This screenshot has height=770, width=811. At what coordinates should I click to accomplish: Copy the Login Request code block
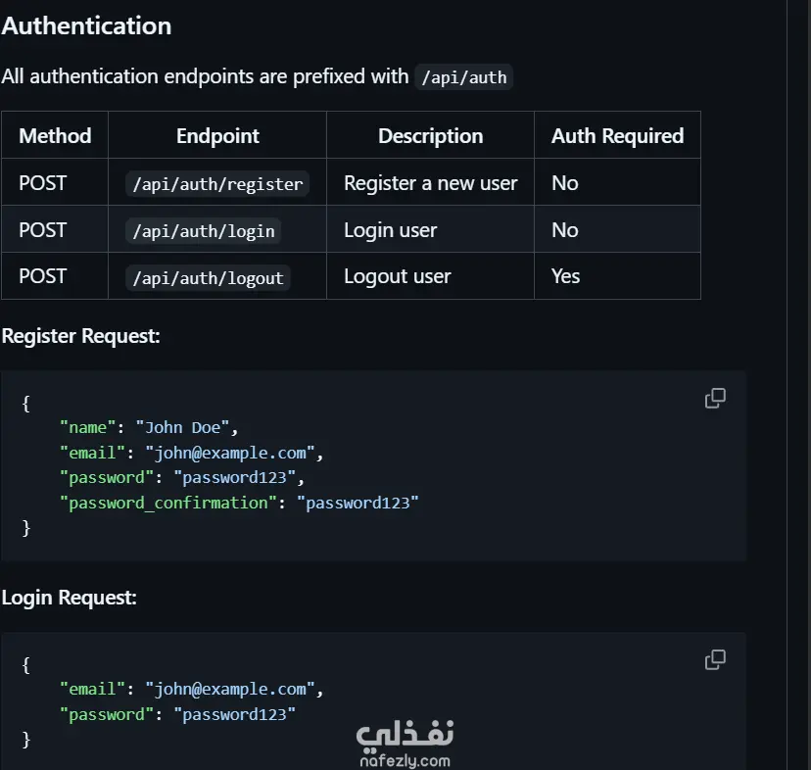tap(715, 659)
